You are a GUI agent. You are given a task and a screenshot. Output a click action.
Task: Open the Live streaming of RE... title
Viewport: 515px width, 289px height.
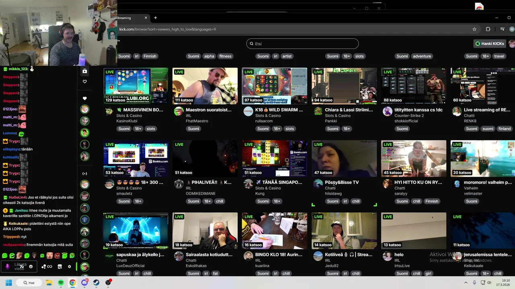pyautogui.click(x=487, y=110)
